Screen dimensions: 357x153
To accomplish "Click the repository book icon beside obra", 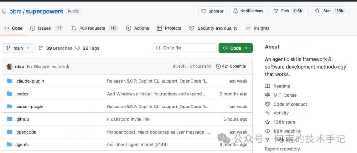I will 4,11.
